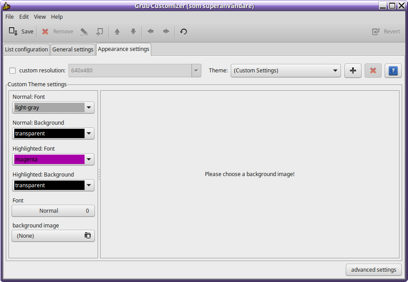Click the edit pencil toolbar icon
The width and height of the screenshot is (408, 282).
point(84,32)
